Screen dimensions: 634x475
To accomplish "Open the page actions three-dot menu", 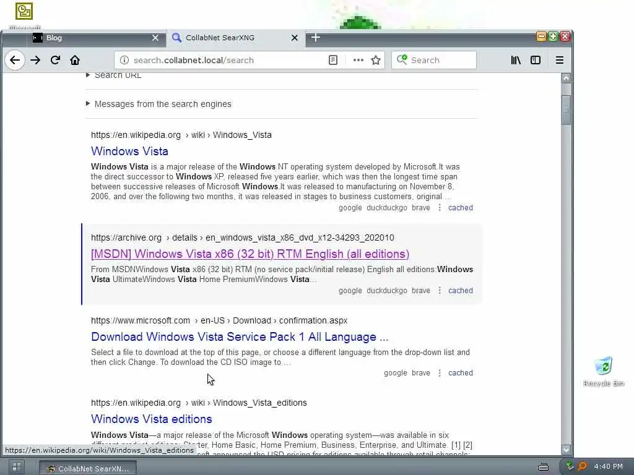I will 358,60.
